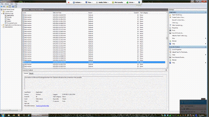Click the Filter Current Log funnel icon
209x117 pixels.
coord(170,25)
